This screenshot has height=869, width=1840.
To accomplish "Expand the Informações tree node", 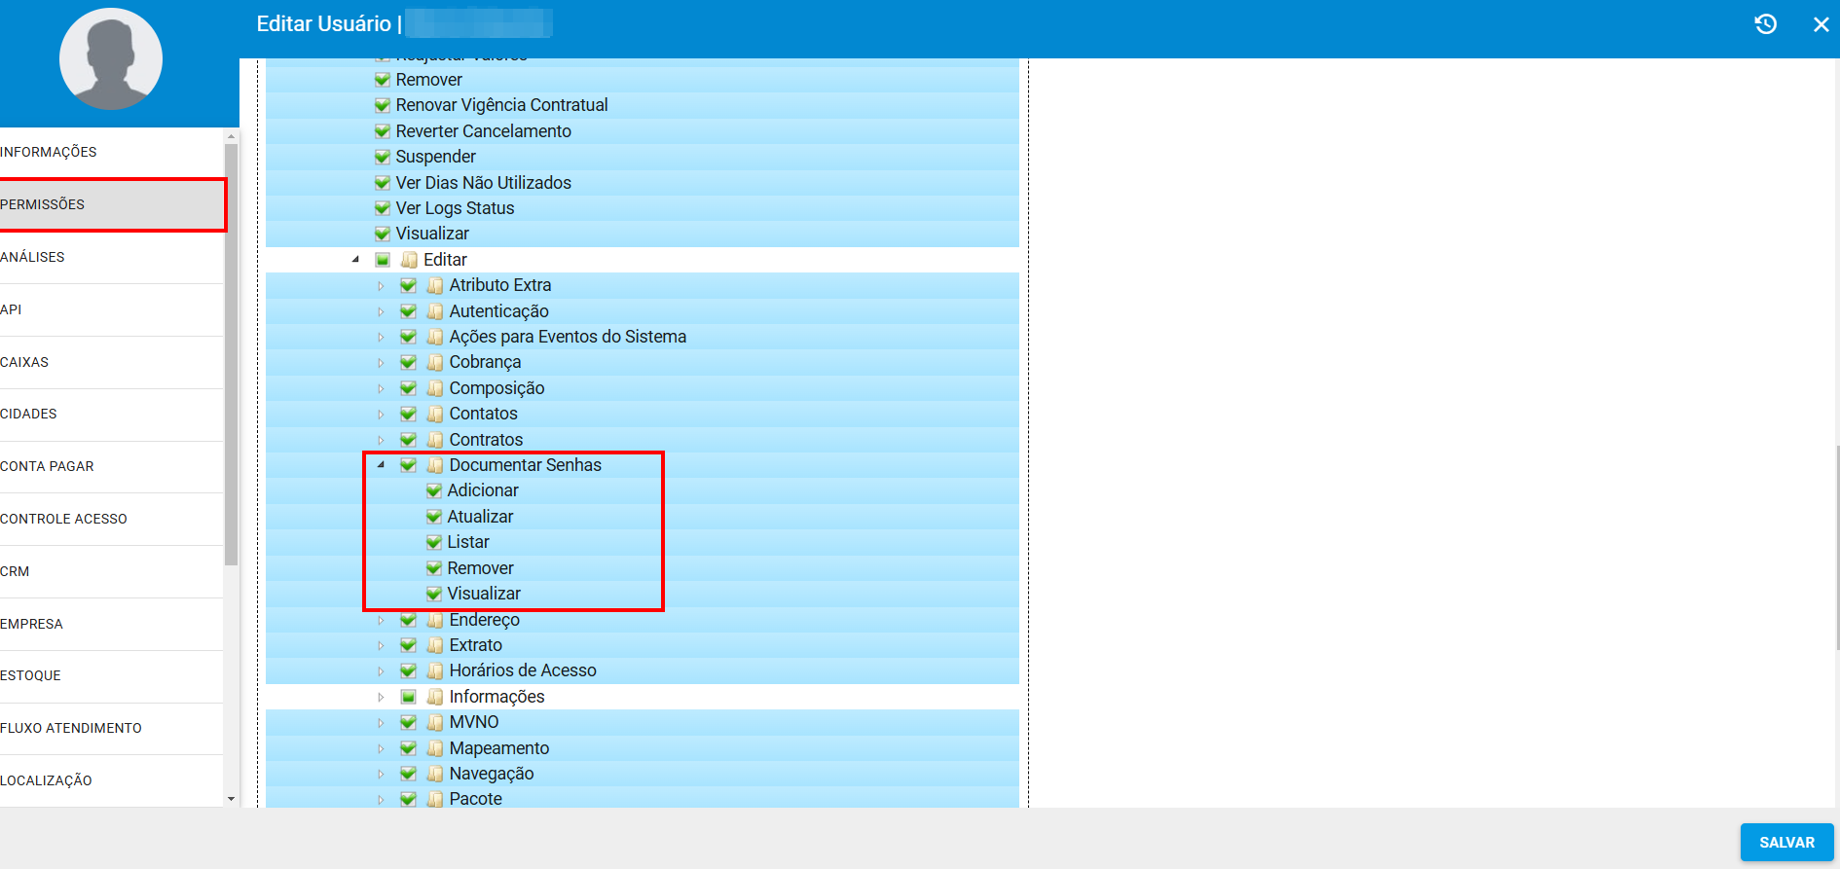I will click(382, 697).
